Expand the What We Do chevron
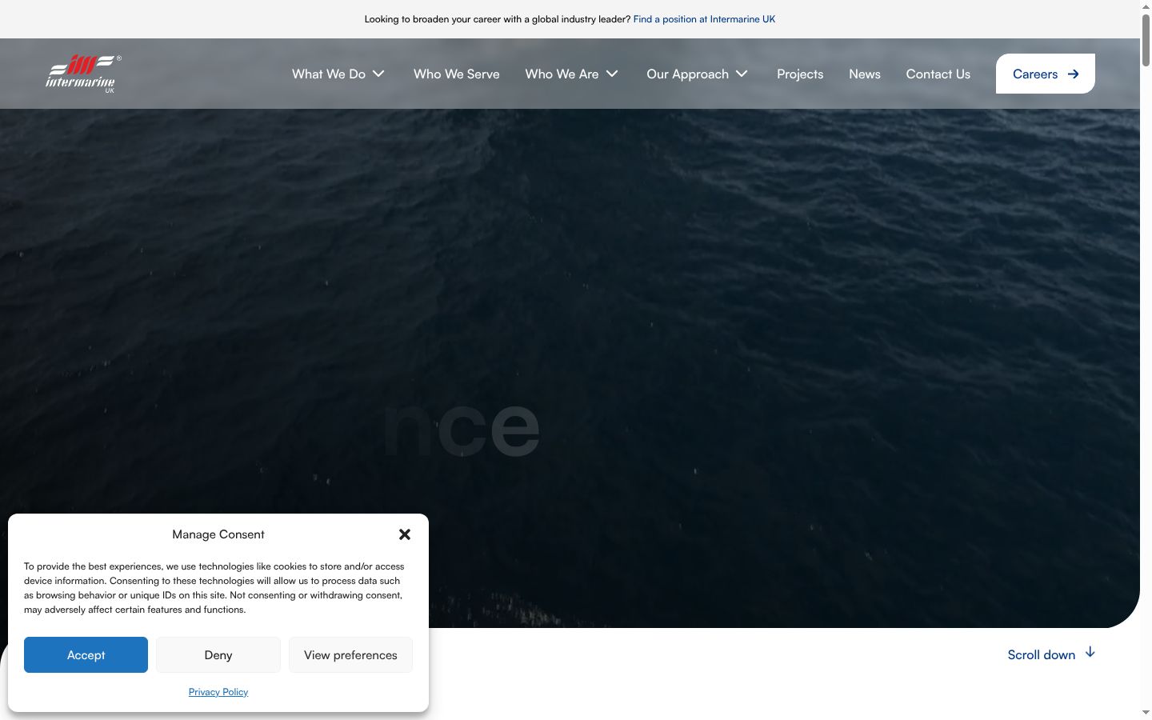Image resolution: width=1152 pixels, height=720 pixels. (379, 74)
